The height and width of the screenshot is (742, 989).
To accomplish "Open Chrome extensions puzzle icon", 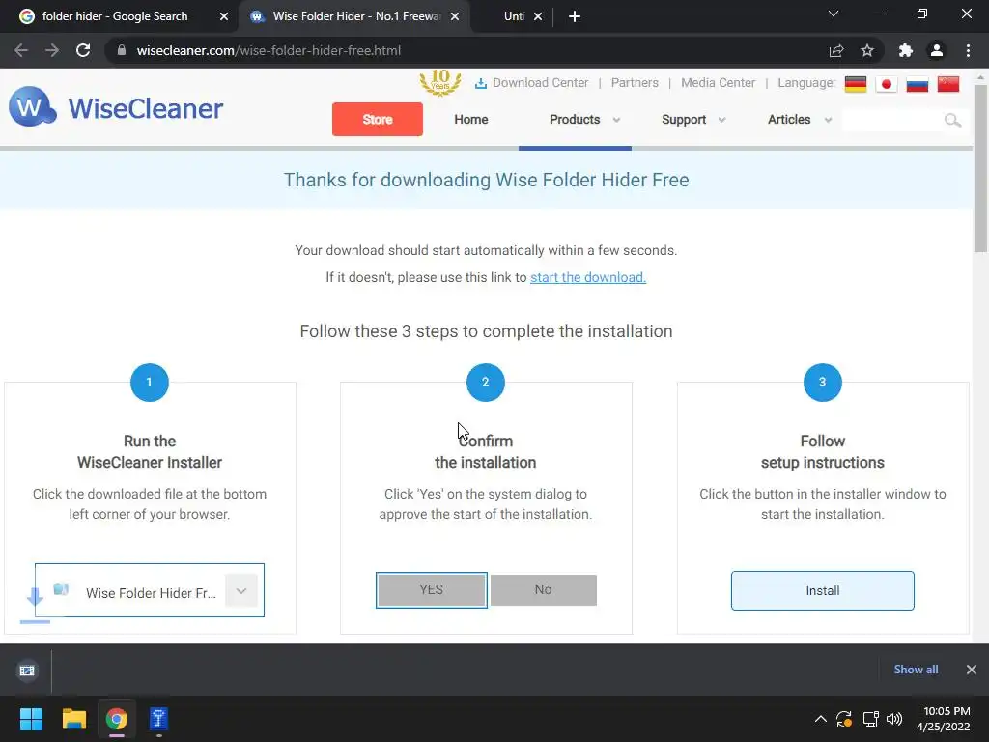I will point(906,50).
